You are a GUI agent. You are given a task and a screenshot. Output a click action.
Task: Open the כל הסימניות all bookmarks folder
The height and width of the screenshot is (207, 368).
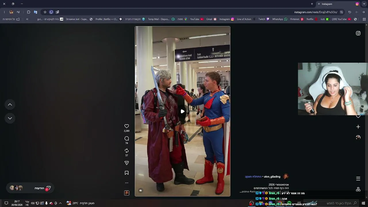(11, 19)
